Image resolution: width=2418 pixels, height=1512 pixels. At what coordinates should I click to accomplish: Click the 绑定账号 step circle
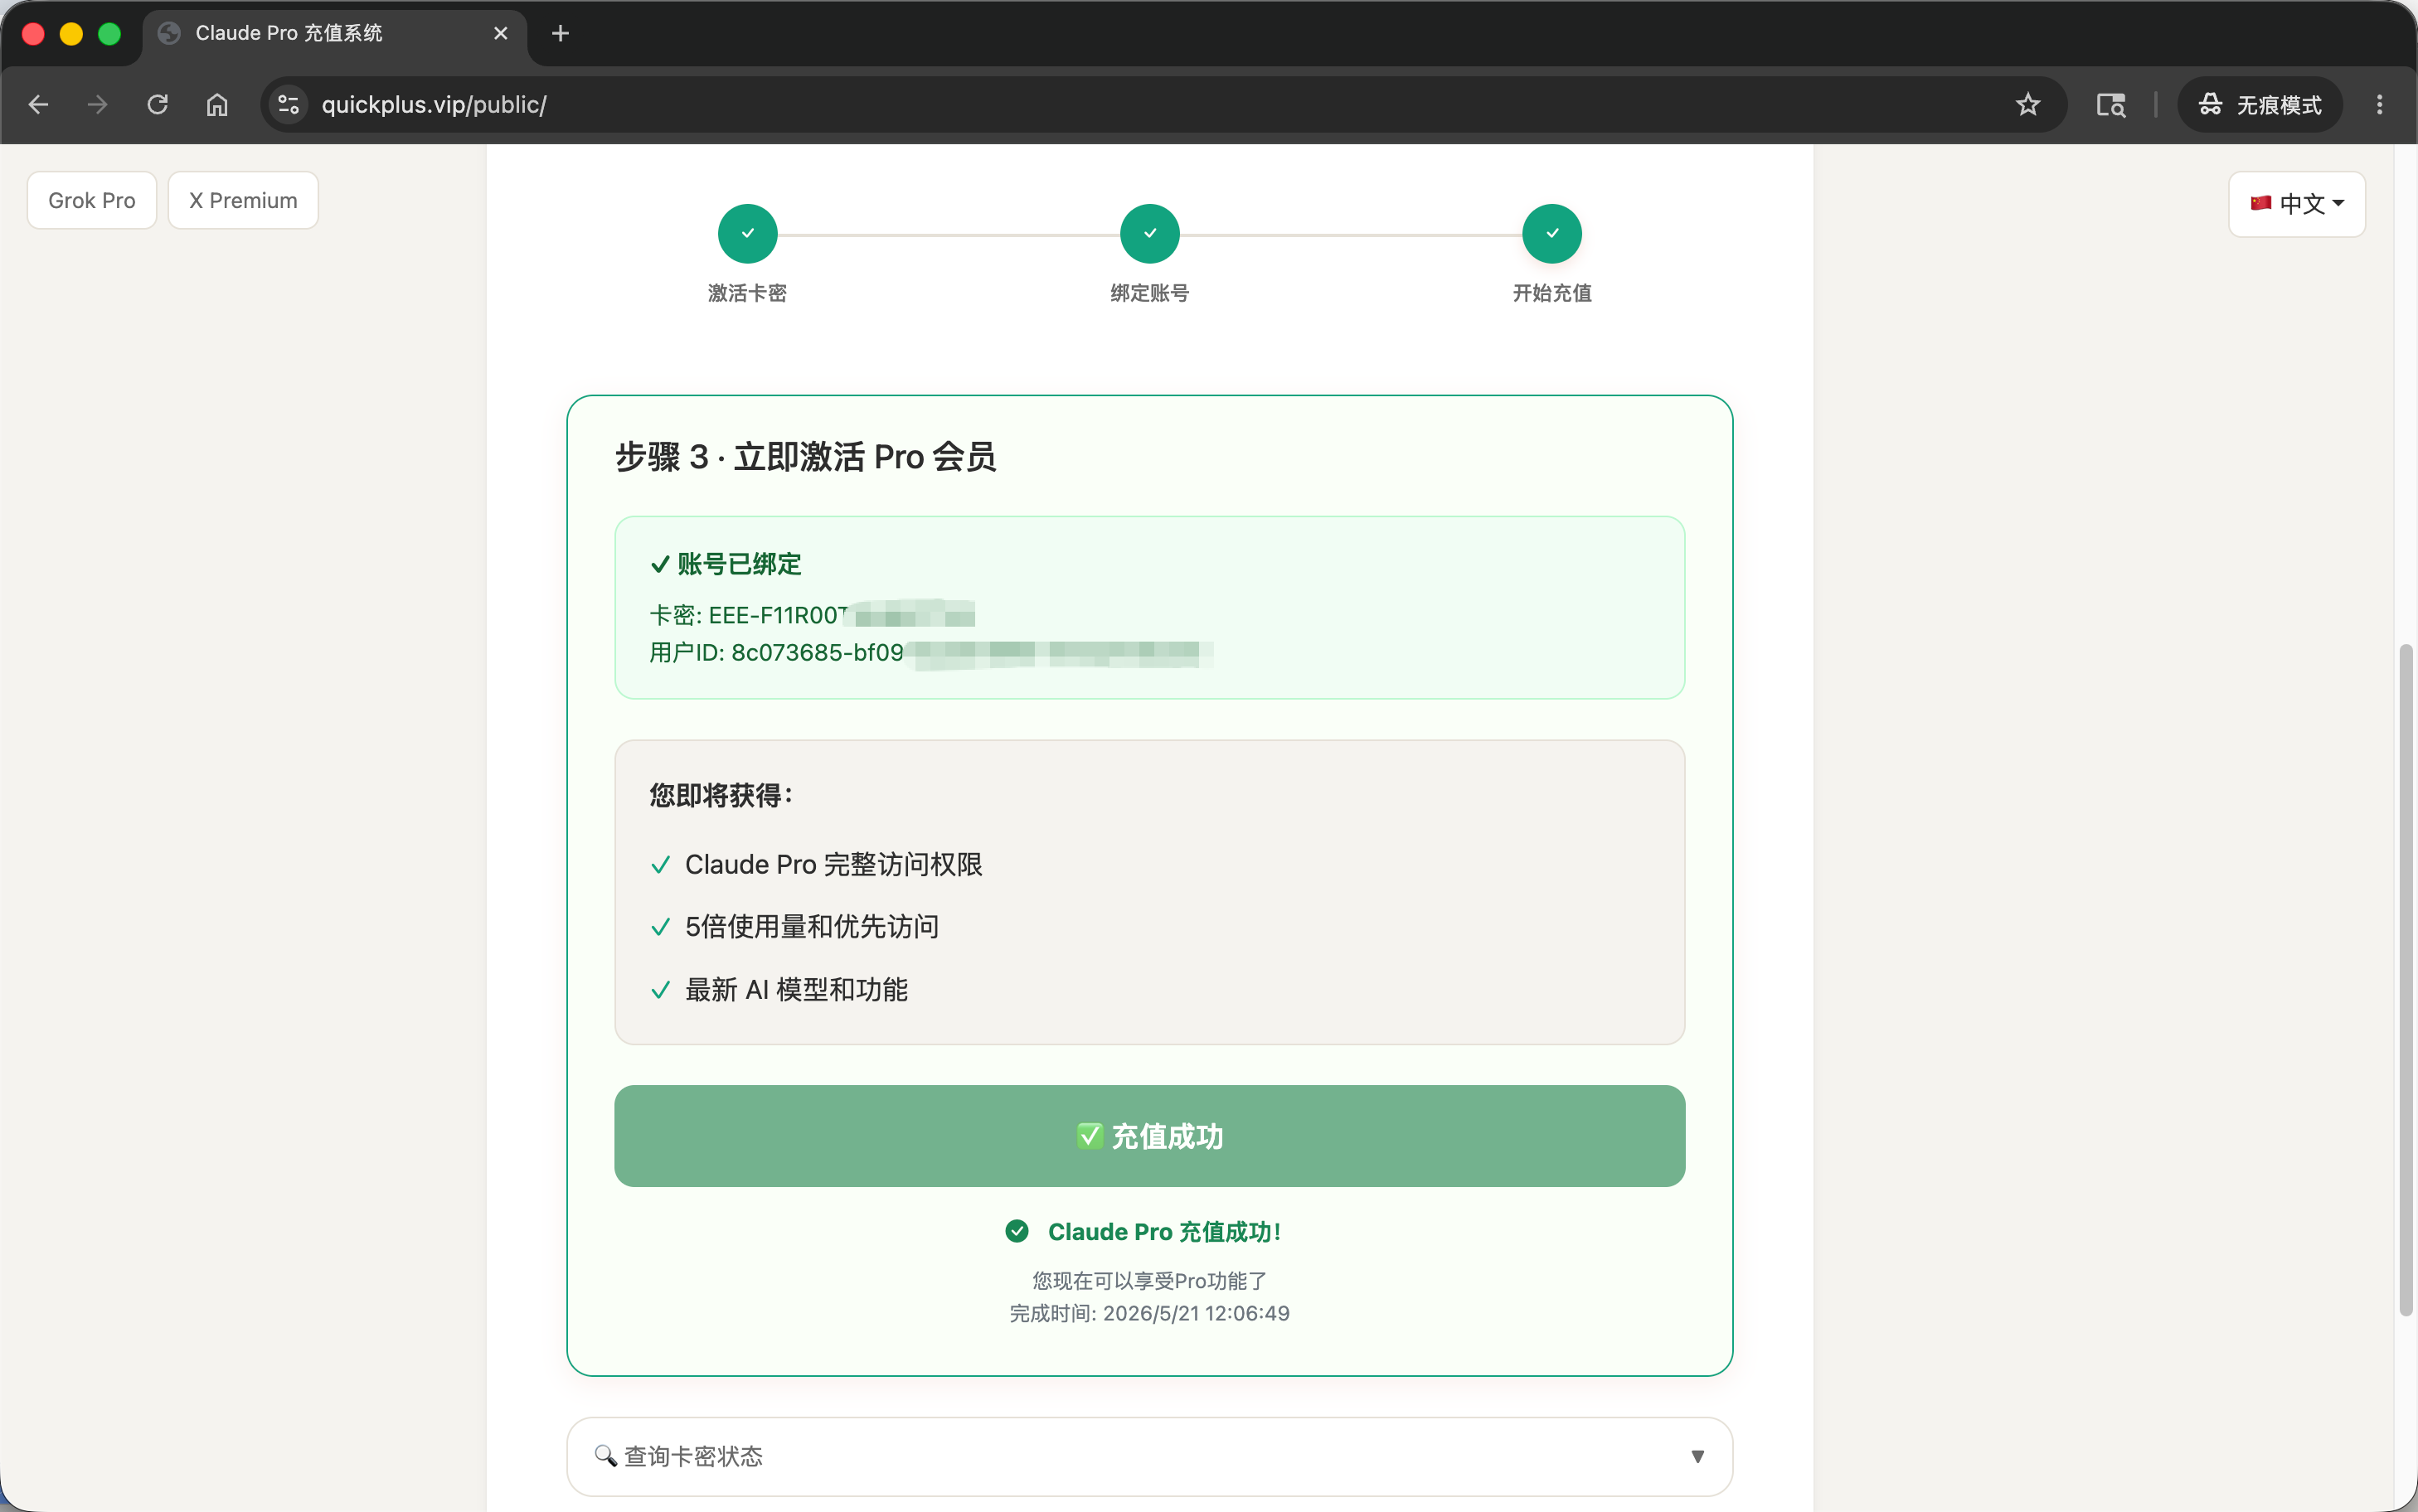1149,233
